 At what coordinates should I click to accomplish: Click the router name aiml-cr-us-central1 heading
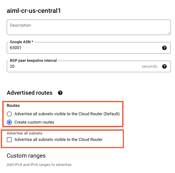coord(34,11)
